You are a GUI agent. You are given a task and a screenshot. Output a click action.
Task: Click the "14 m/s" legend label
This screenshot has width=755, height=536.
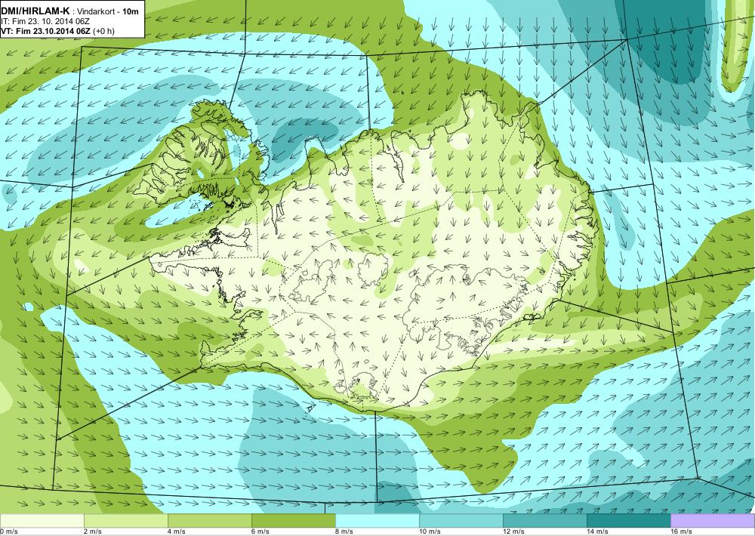[597, 531]
